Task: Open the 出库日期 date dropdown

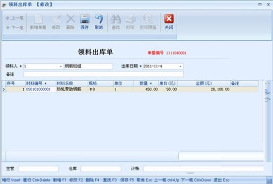Action: point(180,66)
